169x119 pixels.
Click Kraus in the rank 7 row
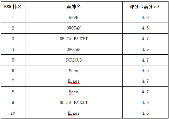[74, 81]
